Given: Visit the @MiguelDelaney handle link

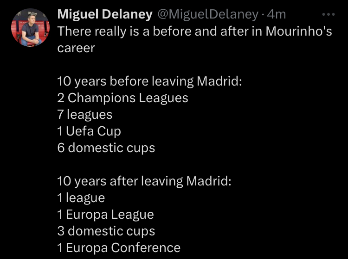Looking at the screenshot, I should [x=208, y=15].
